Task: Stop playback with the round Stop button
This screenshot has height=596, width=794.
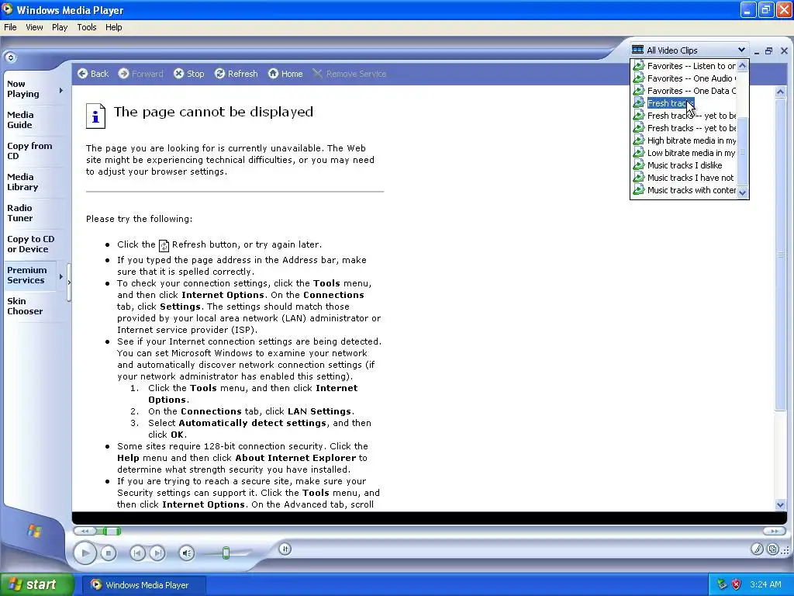Action: pos(109,553)
